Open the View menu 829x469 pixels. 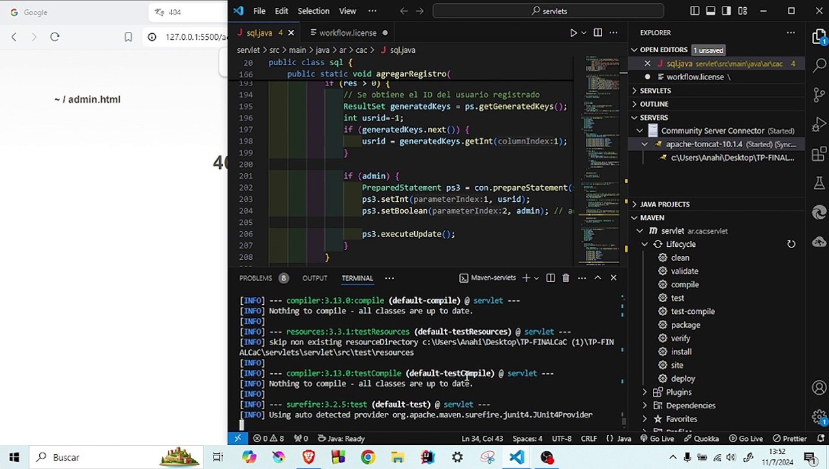tap(348, 11)
